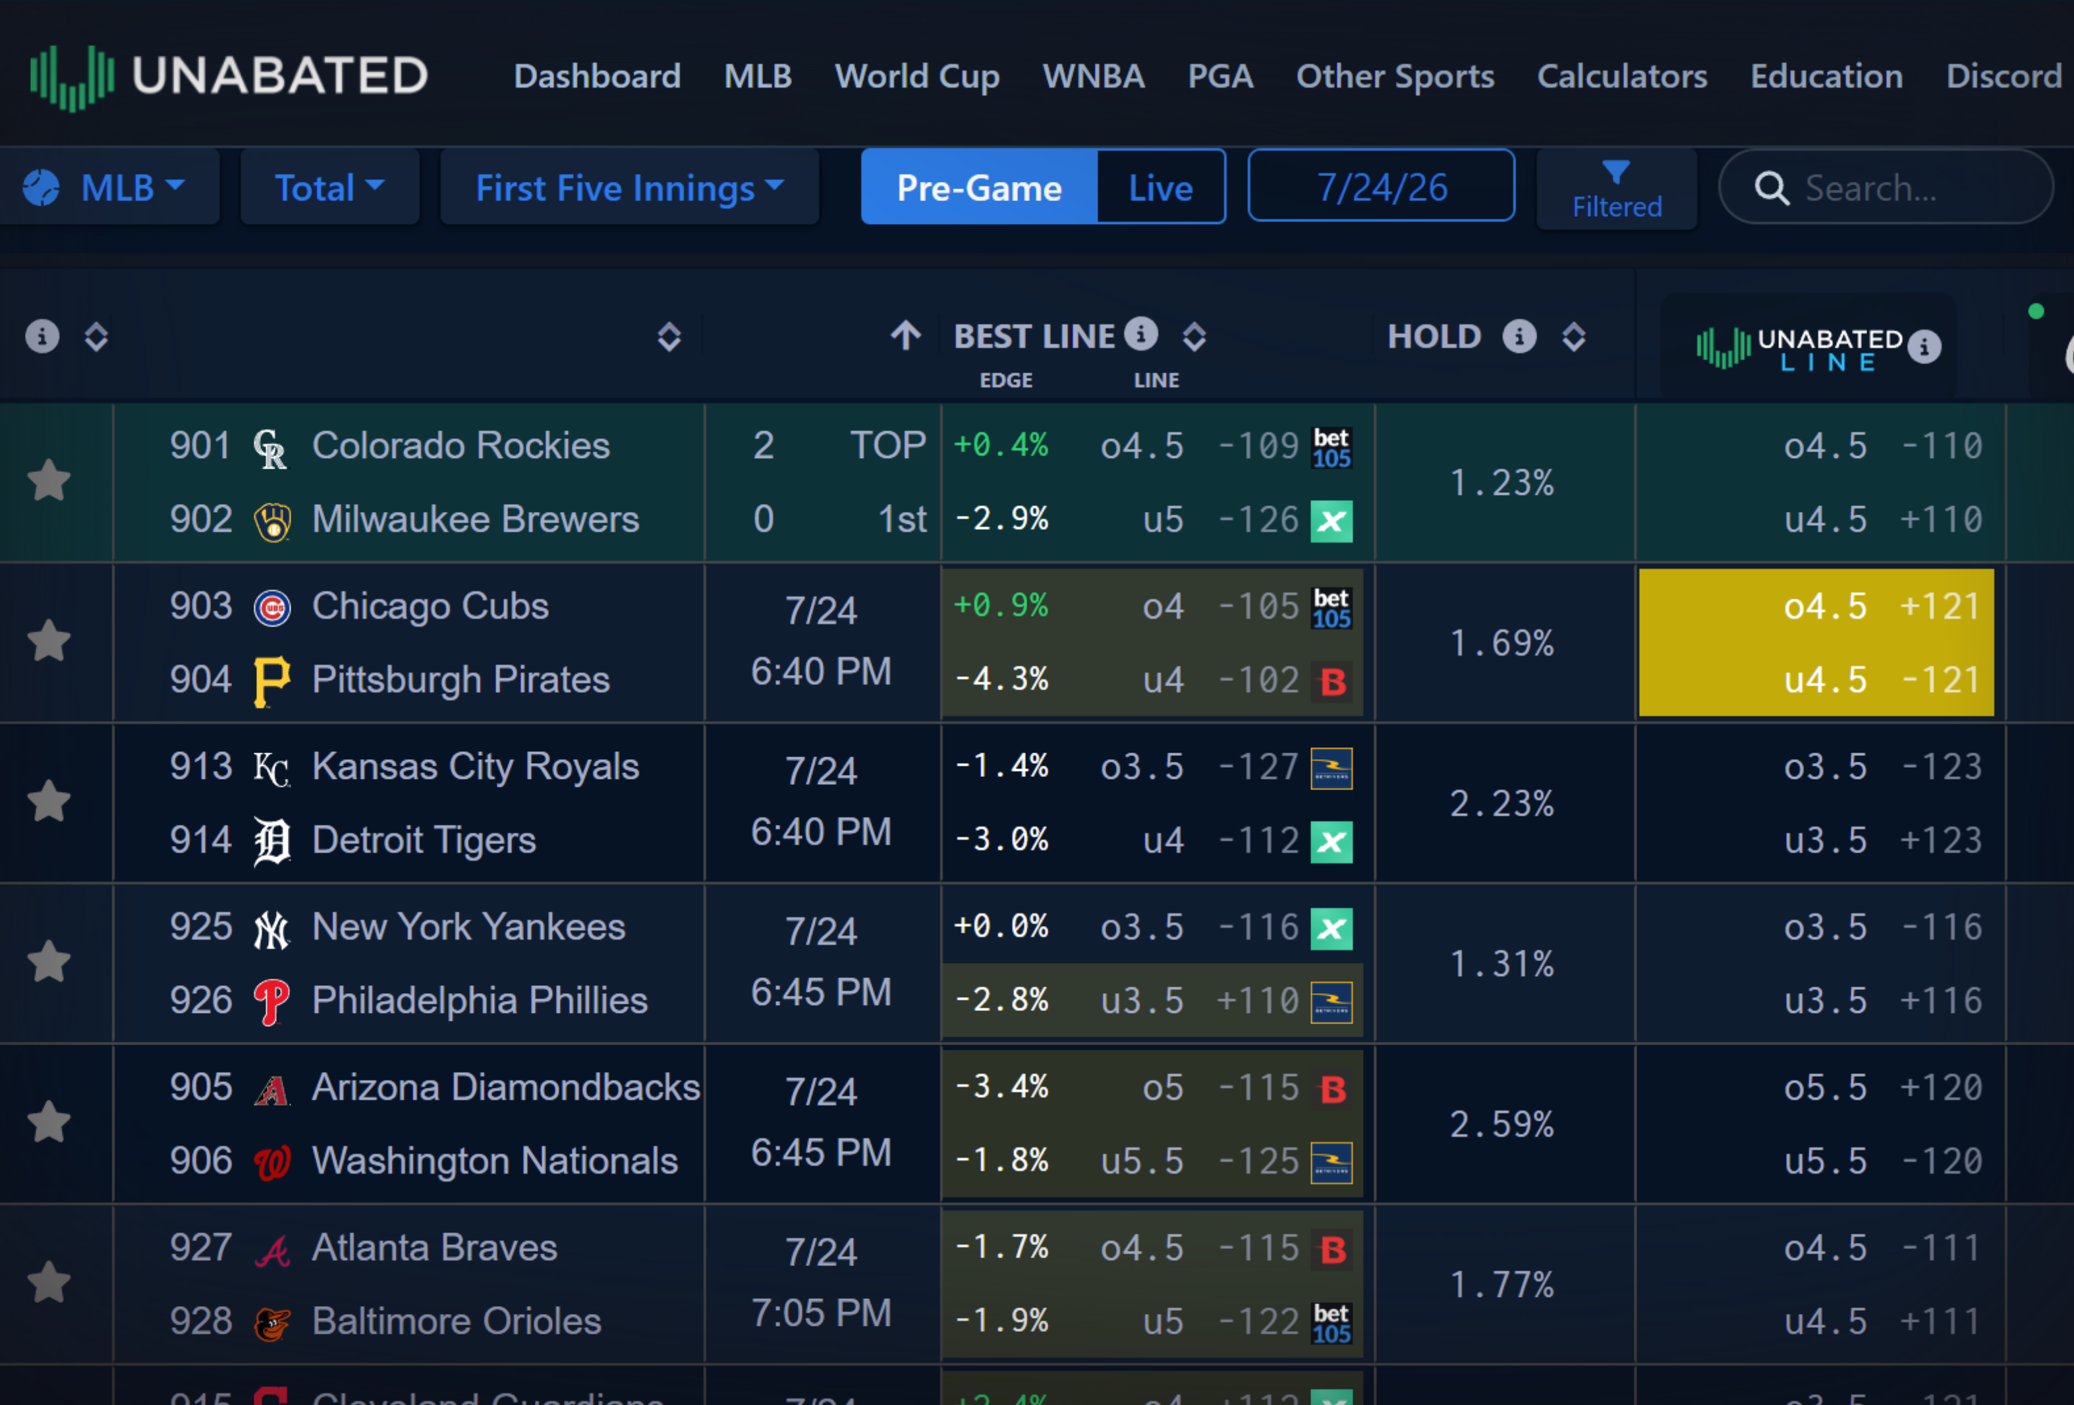Image resolution: width=2074 pixels, height=1405 pixels.
Task: Go to the Education section
Action: 1826,76
